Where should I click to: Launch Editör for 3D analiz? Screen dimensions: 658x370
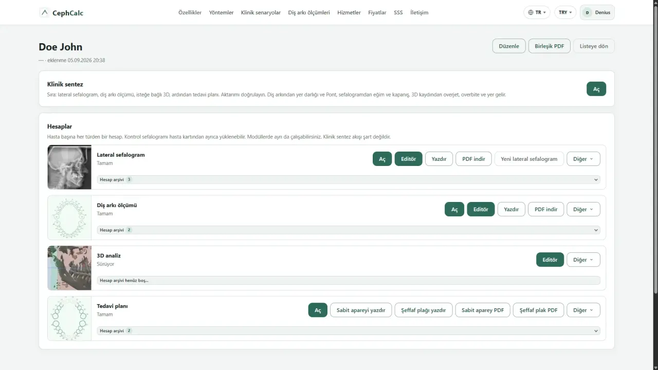[x=550, y=260]
